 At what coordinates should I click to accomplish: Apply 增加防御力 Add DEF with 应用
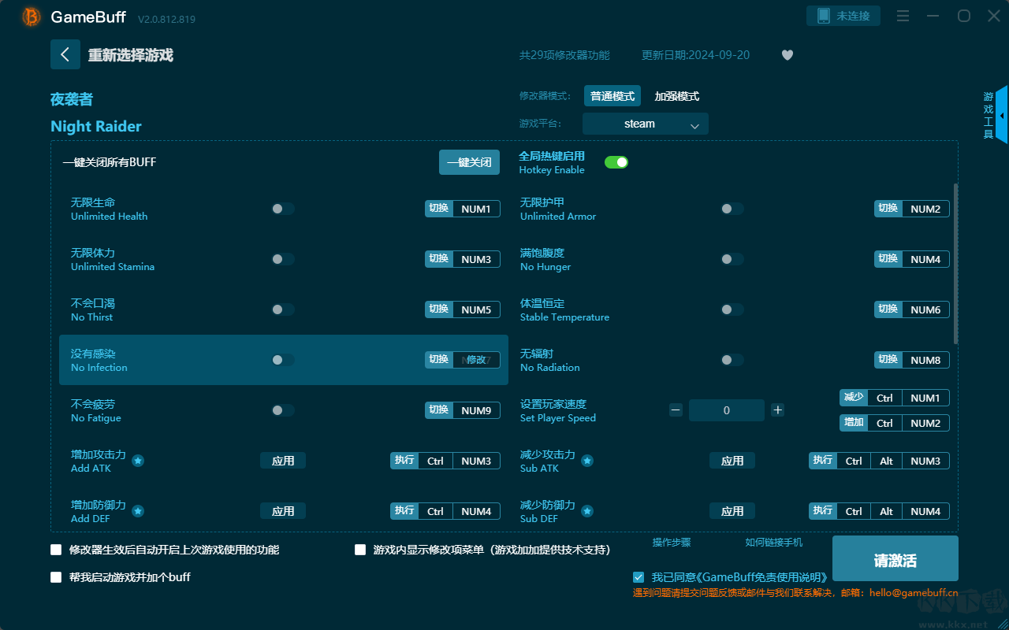pos(283,511)
